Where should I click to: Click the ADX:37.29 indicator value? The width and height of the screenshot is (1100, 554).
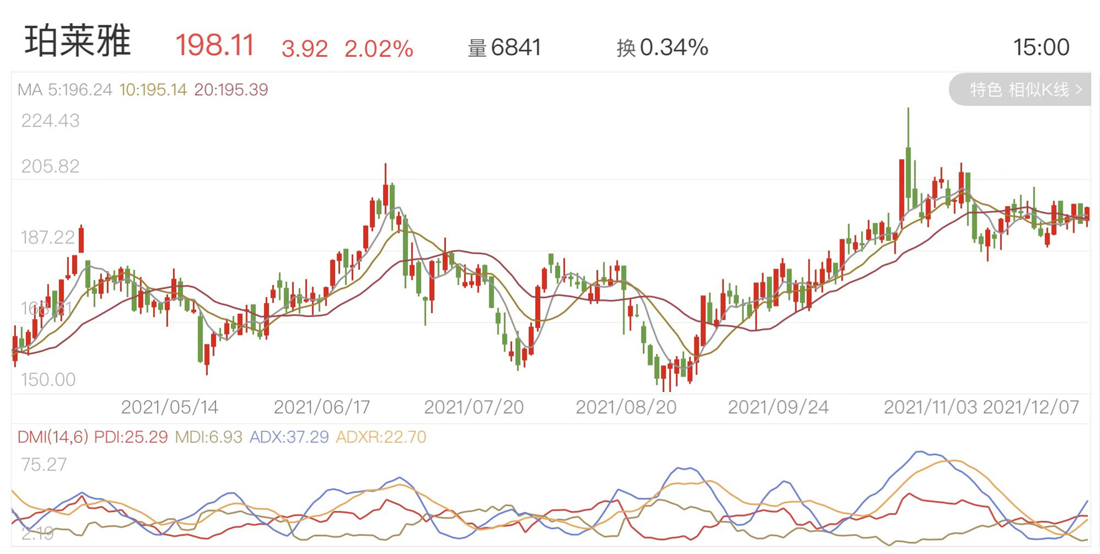[289, 437]
